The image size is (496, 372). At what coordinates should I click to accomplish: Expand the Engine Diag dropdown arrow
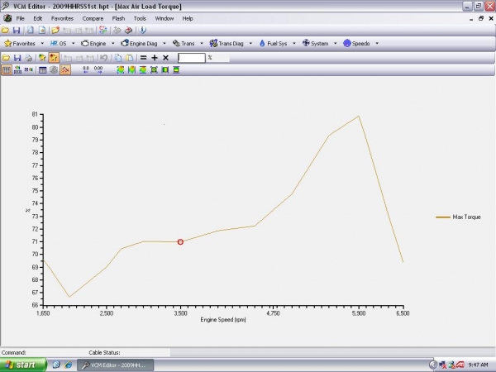164,43
